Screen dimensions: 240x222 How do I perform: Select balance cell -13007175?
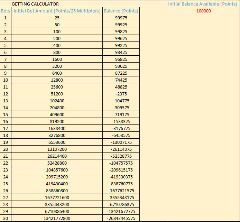[x=121, y=142]
